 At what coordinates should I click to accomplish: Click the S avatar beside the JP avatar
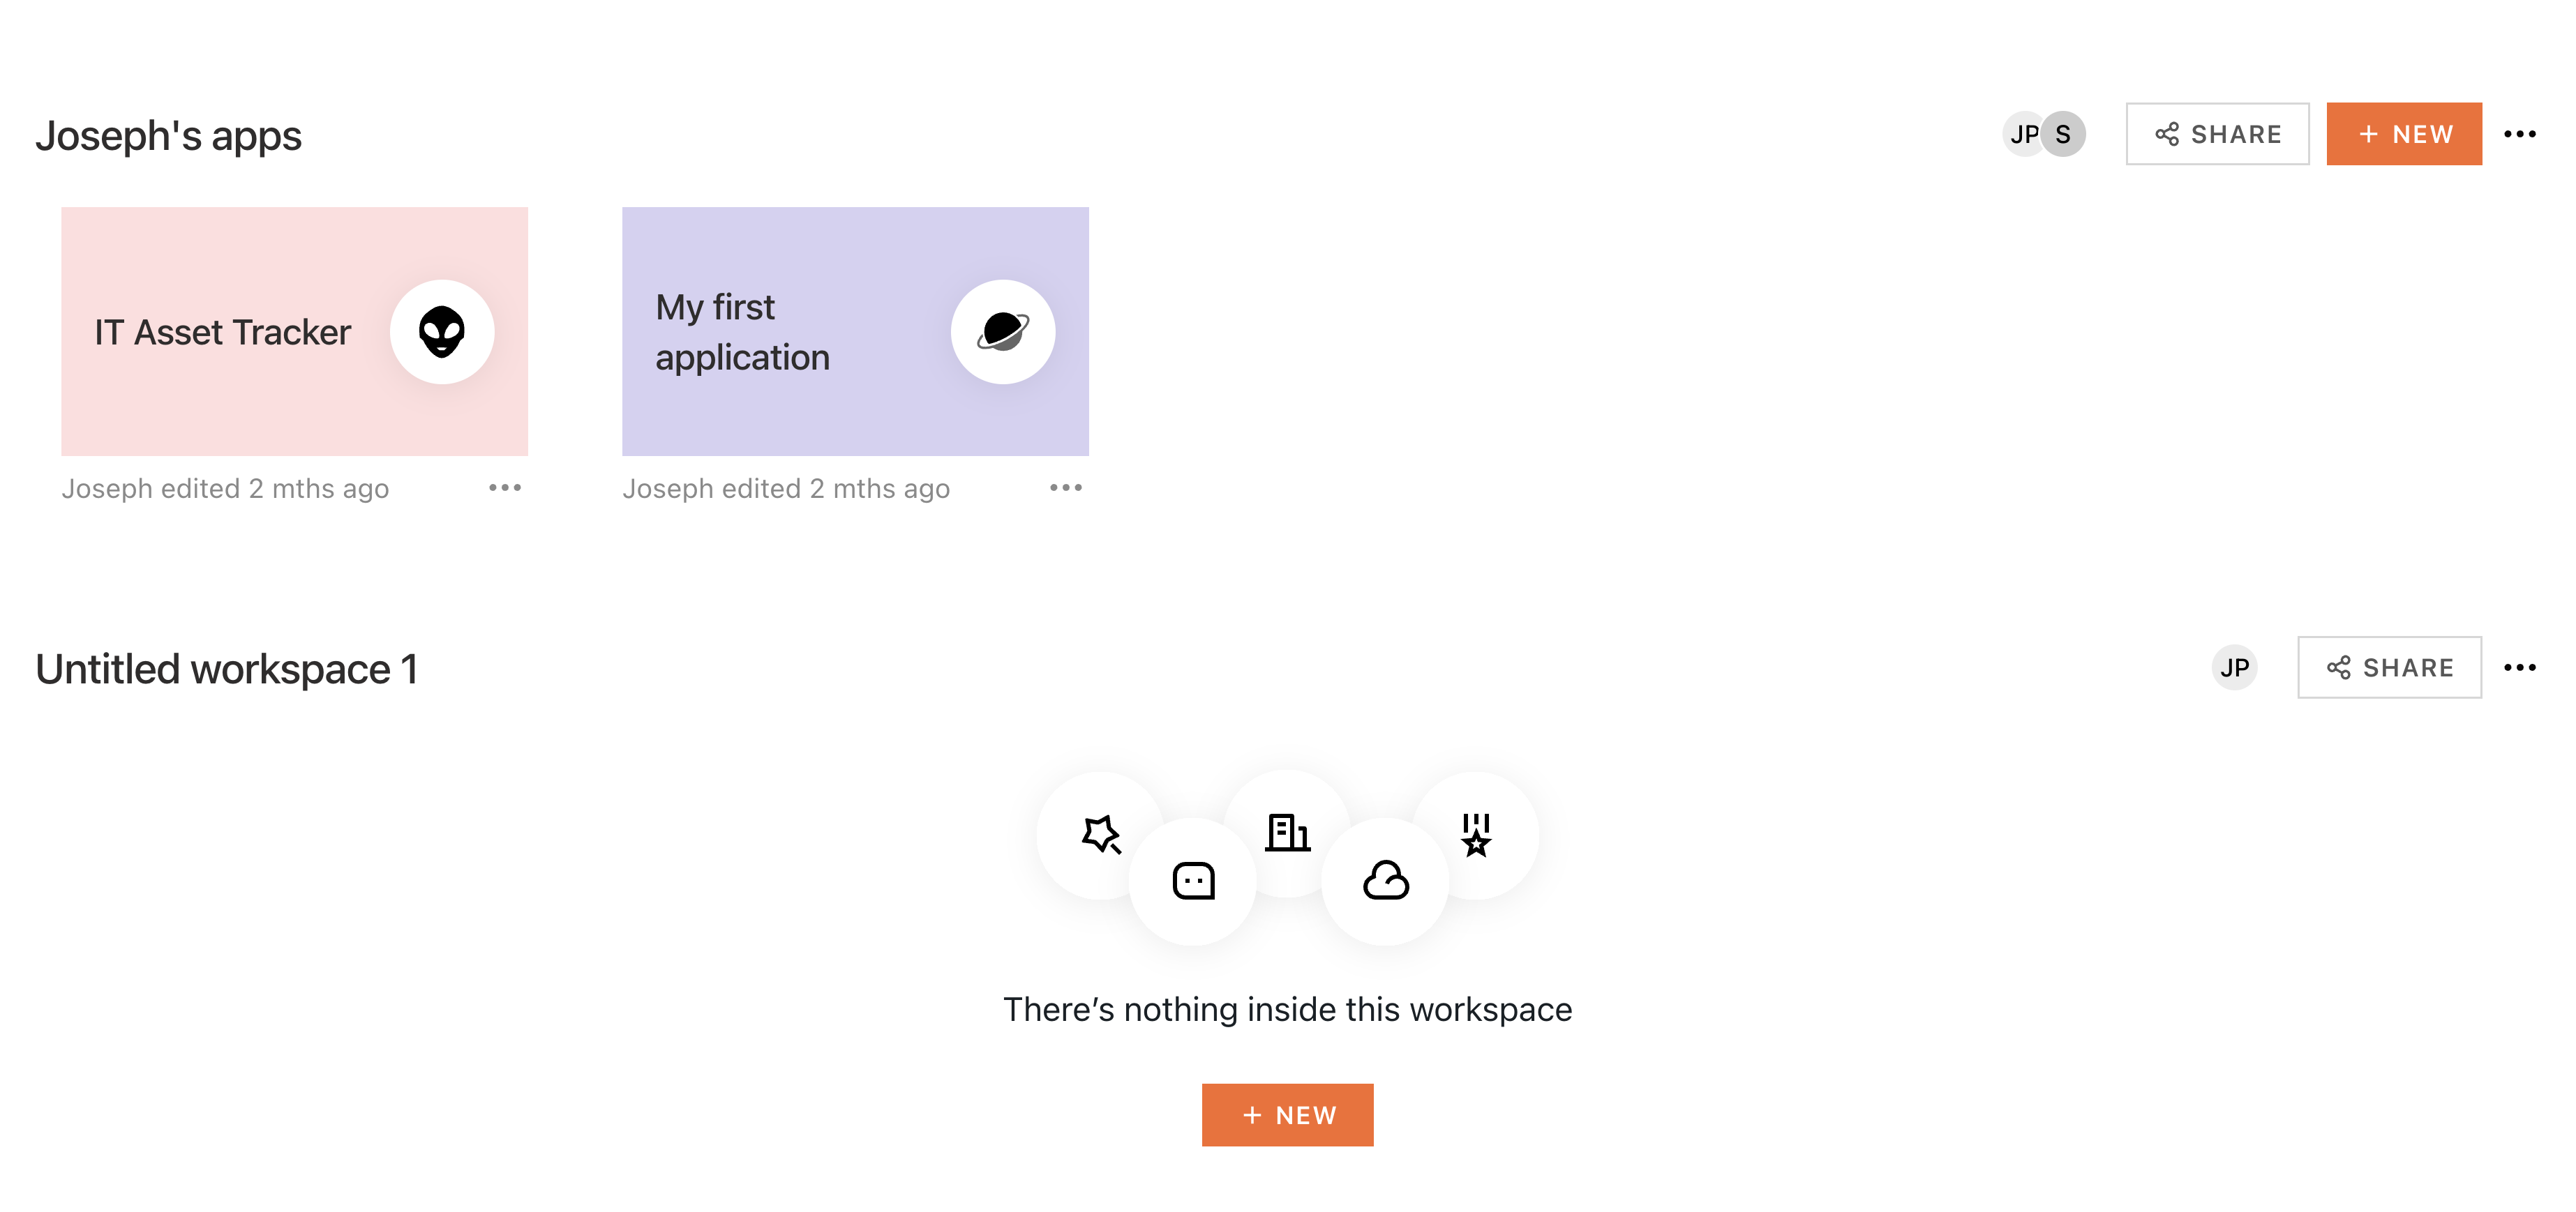click(2062, 133)
